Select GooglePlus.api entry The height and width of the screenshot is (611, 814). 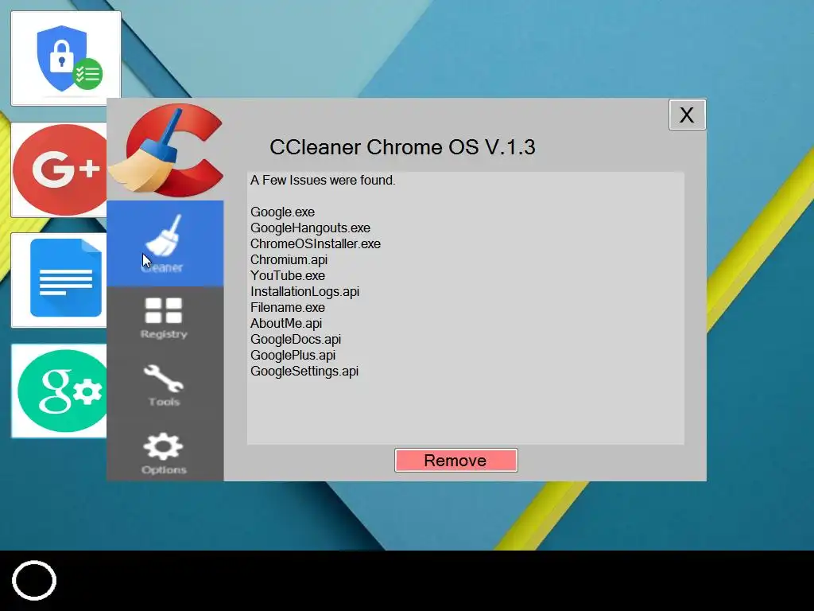pyautogui.click(x=293, y=356)
